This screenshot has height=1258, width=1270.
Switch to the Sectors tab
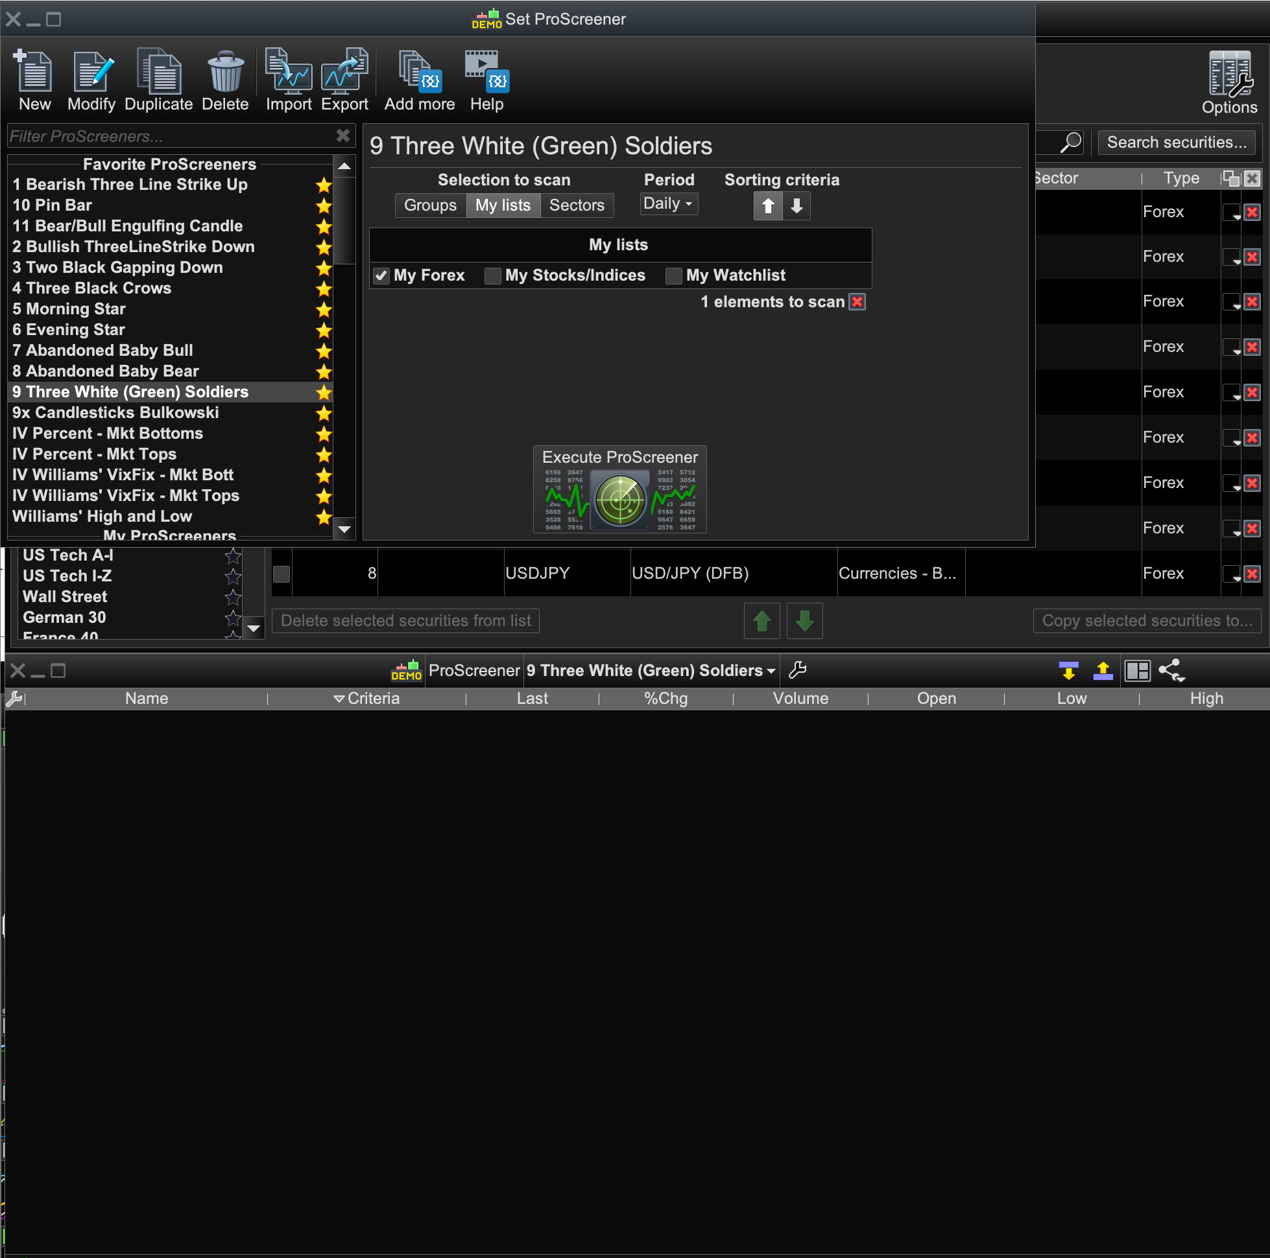[577, 205]
